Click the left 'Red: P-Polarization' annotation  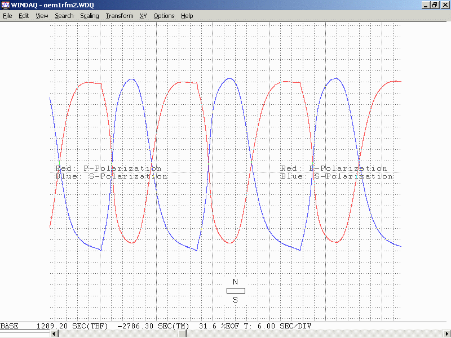(x=108, y=168)
